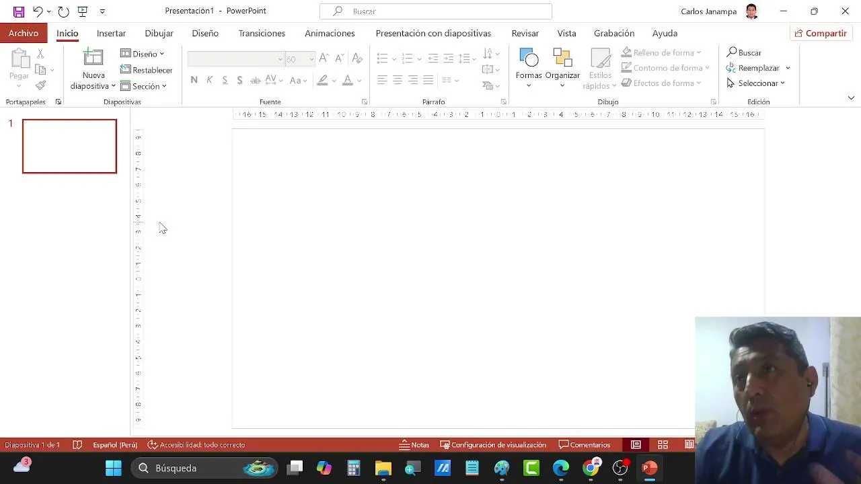The image size is (861, 484).
Task: Switch to slide sorter view icon
Action: pos(663,445)
